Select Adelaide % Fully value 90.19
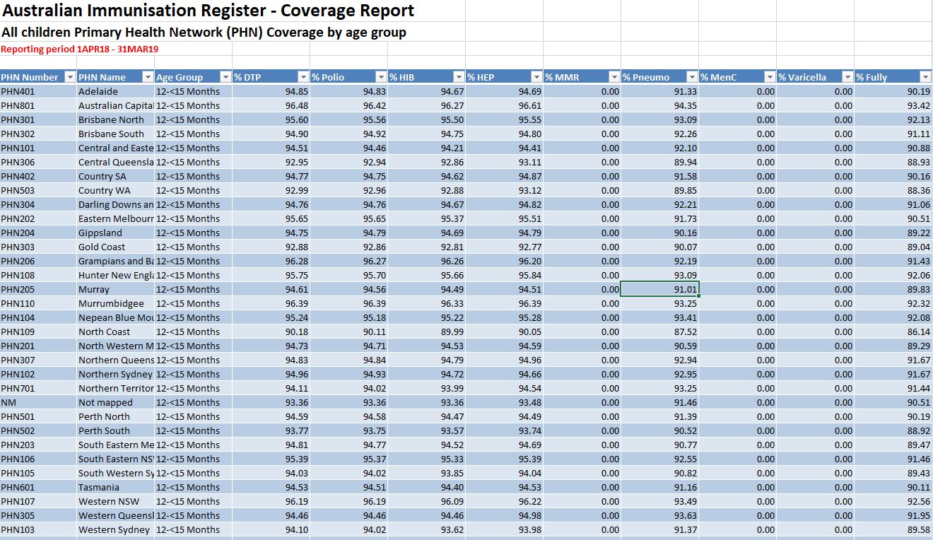 click(893, 91)
